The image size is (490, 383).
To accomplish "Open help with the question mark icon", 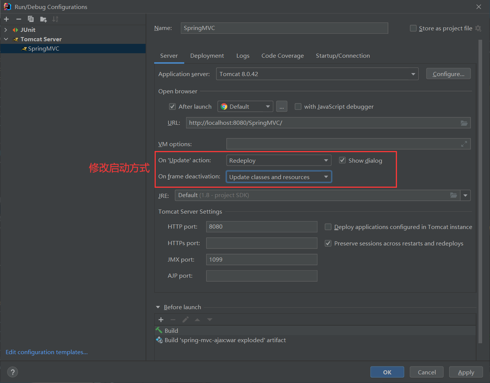I will click(13, 372).
